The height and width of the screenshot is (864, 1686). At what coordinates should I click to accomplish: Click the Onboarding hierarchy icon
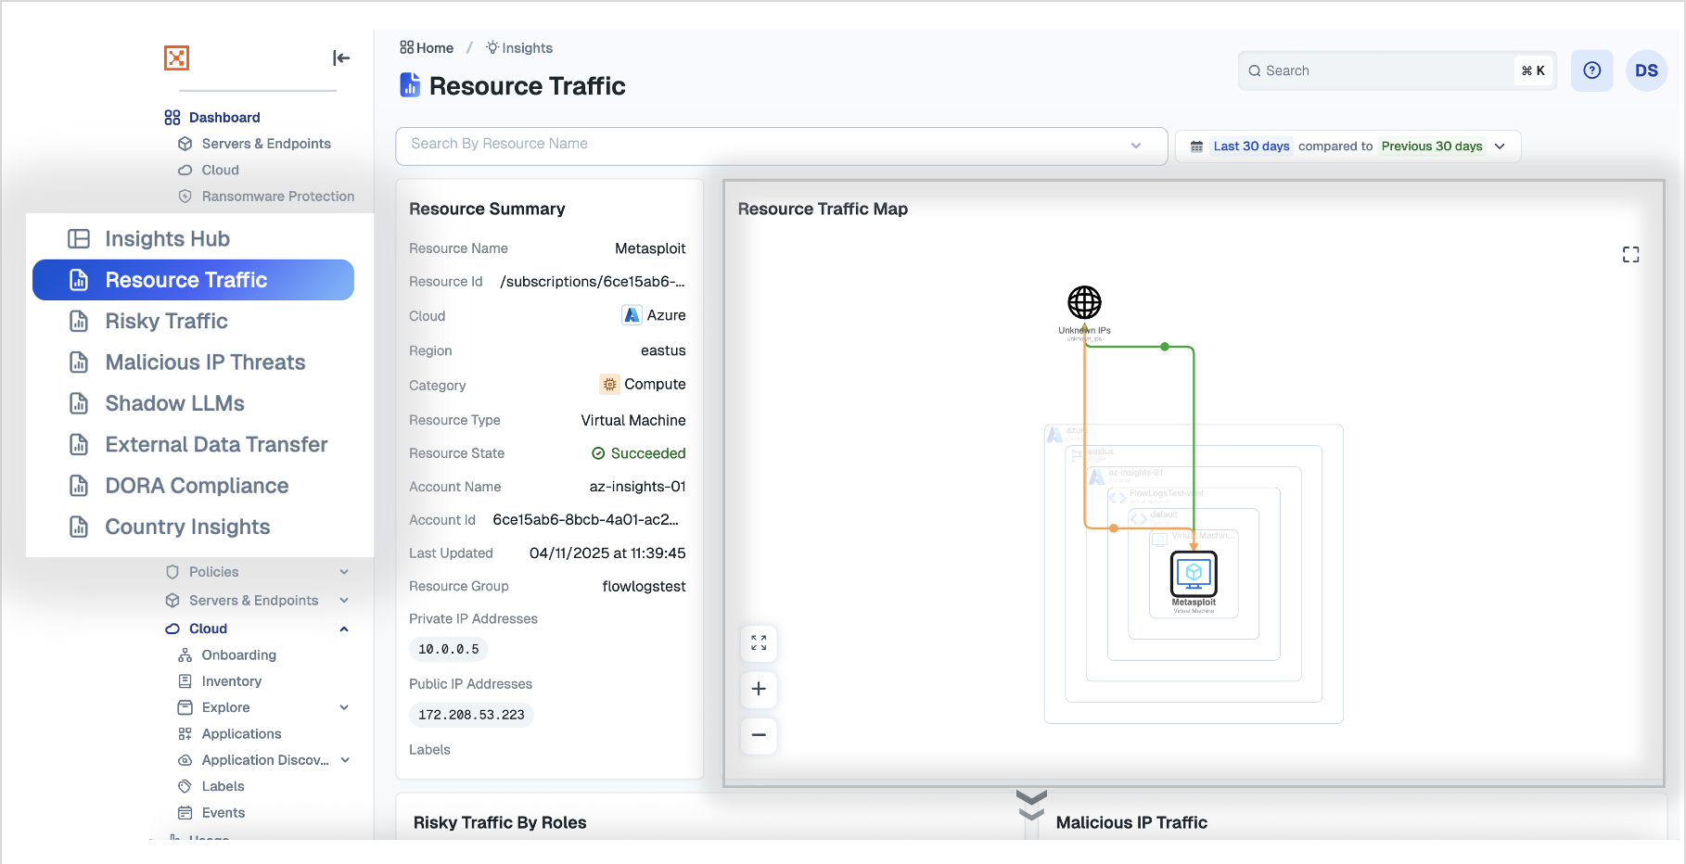point(185,654)
